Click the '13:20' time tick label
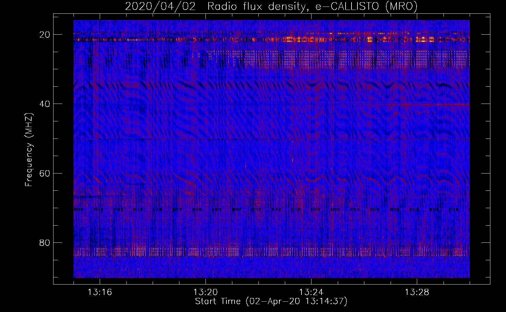Screen dimensions: 506x312 (x=205, y=292)
